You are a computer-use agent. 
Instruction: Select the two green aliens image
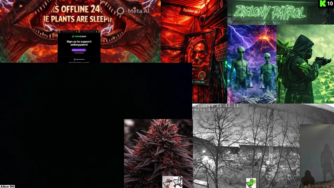252,64
